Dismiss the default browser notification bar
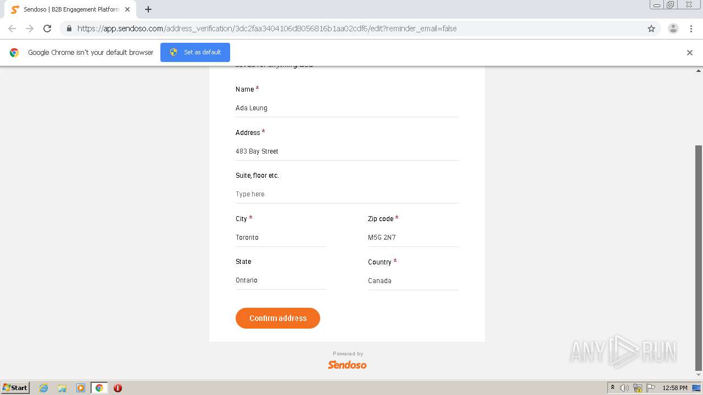 pos(690,53)
